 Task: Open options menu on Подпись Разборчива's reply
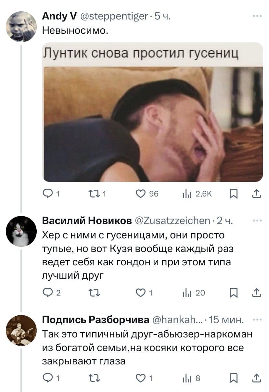257,320
